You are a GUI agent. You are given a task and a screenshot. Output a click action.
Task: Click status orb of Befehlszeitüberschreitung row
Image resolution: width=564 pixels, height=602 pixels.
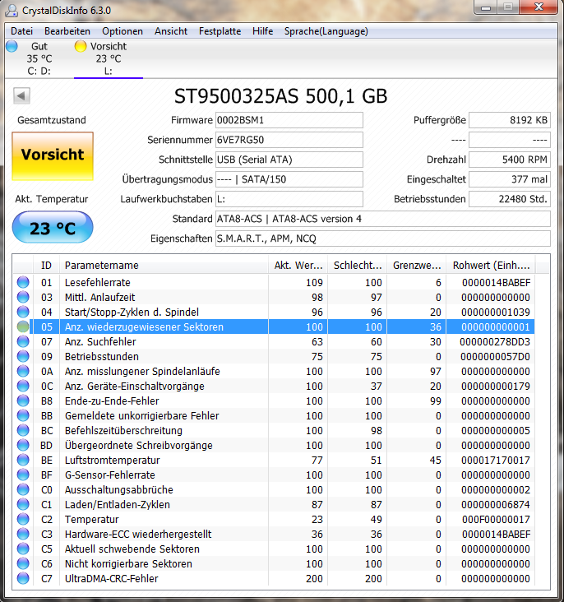(x=23, y=430)
